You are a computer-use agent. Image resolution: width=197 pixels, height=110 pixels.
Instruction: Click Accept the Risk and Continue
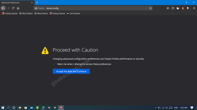pyautogui.click(x=71, y=71)
